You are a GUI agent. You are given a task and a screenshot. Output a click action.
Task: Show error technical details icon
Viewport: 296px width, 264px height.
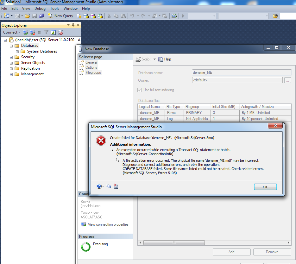116,186
